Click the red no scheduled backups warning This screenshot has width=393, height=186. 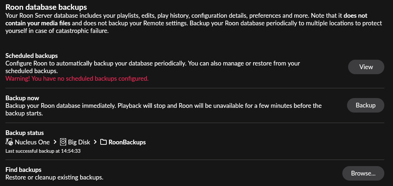point(77,79)
